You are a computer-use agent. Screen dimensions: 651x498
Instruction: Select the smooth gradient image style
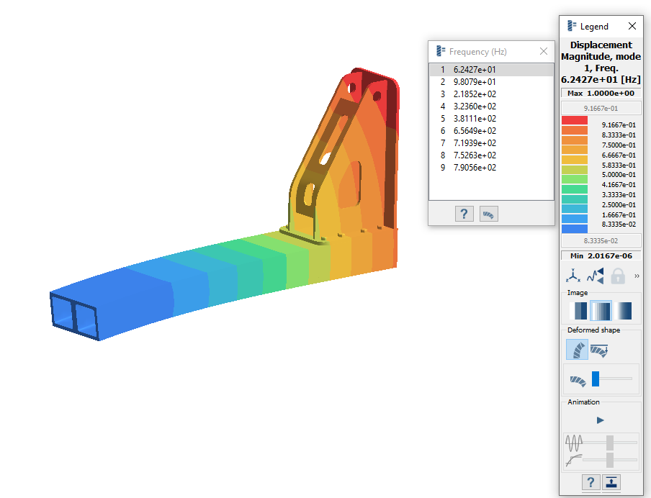(624, 311)
